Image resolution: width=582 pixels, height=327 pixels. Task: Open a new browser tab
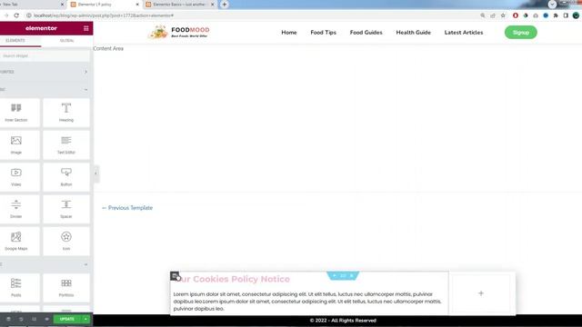click(x=225, y=5)
